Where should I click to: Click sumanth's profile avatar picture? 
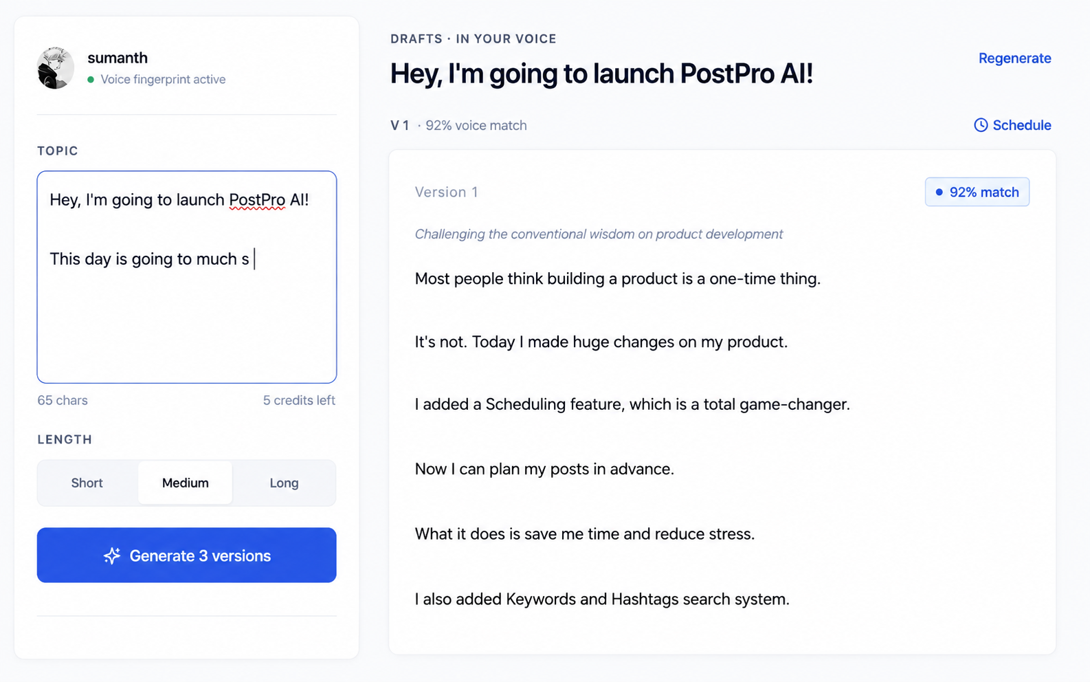56,68
